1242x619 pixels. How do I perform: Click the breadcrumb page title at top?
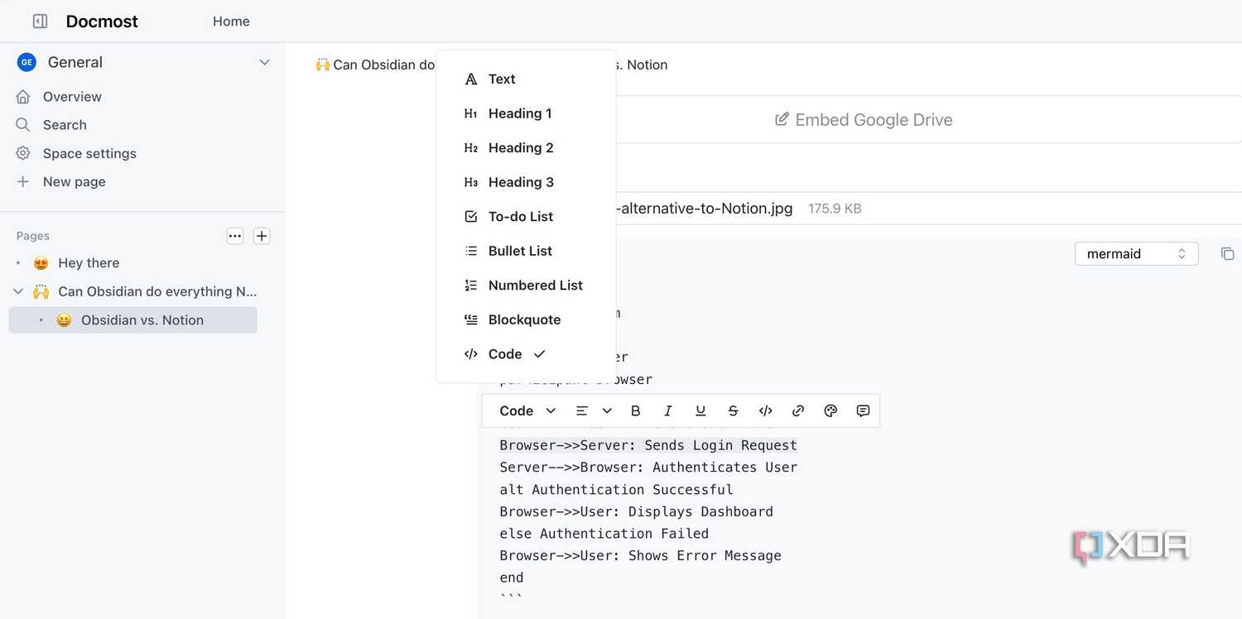[x=492, y=65]
